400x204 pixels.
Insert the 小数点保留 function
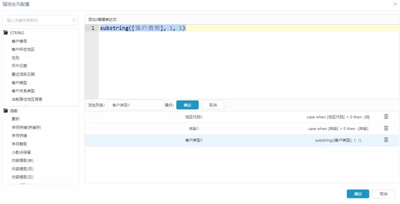[x=21, y=152]
